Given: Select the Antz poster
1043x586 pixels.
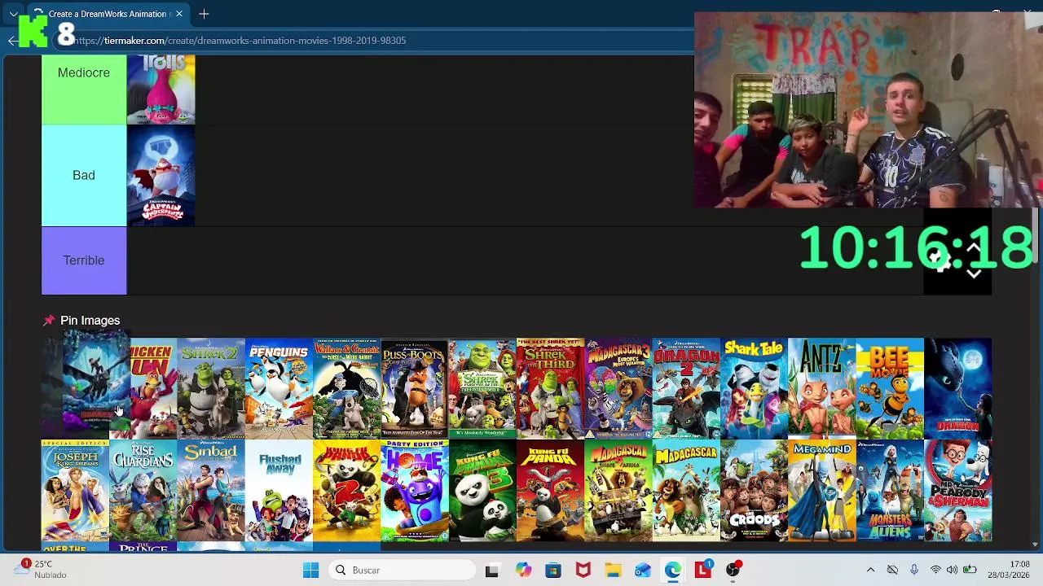Looking at the screenshot, I should point(822,388).
